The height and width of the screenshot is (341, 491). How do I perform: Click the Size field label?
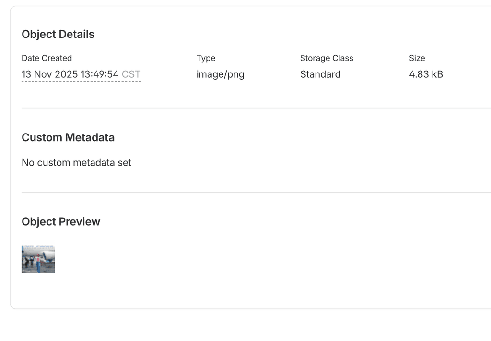pyautogui.click(x=417, y=58)
